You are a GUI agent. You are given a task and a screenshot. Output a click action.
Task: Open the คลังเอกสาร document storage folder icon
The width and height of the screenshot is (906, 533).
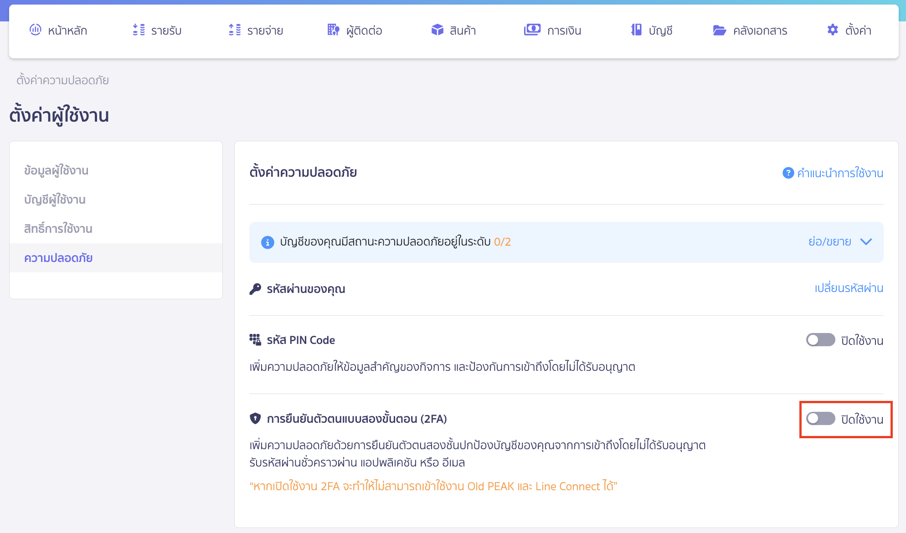point(719,30)
